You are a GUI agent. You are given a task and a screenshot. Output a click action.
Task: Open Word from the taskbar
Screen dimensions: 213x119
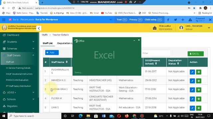104,116
